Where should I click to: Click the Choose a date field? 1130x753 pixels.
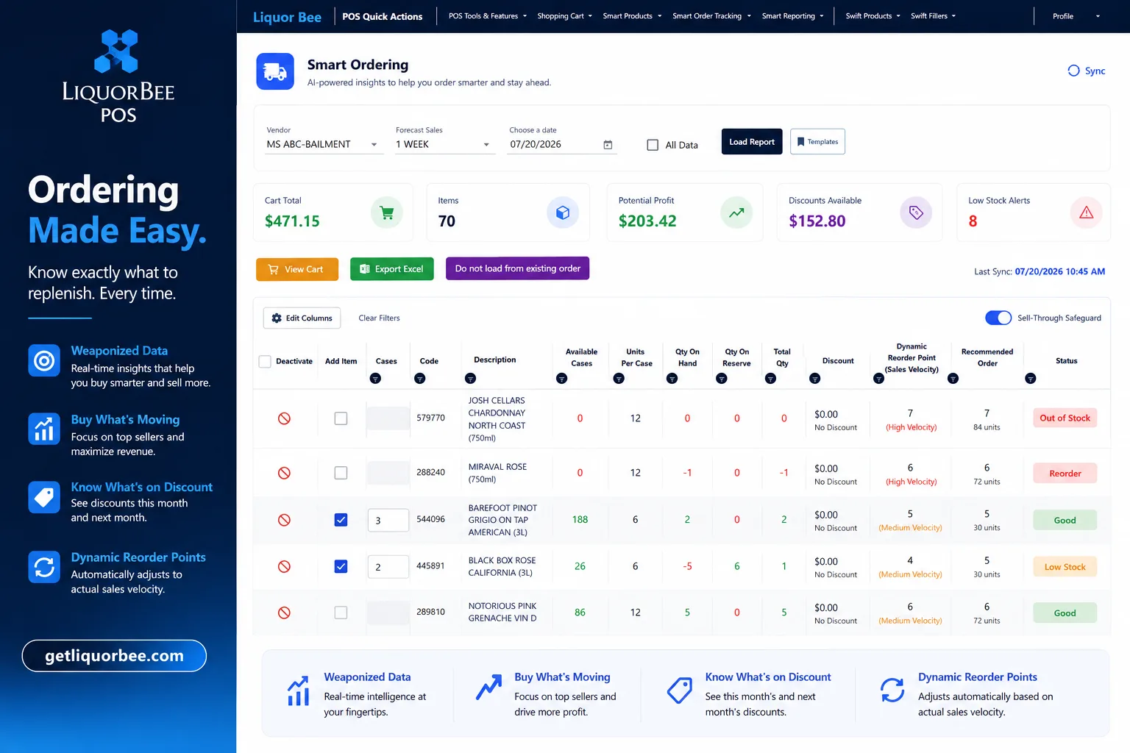[563, 145]
